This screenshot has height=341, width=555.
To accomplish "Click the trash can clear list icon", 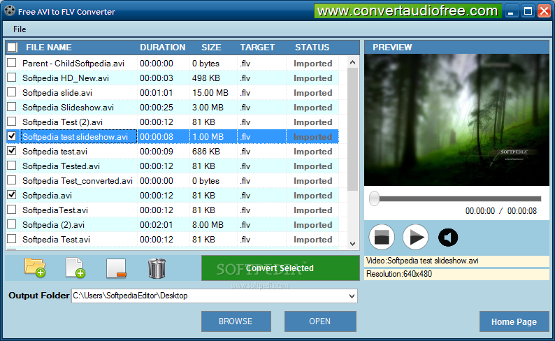I will point(157,268).
